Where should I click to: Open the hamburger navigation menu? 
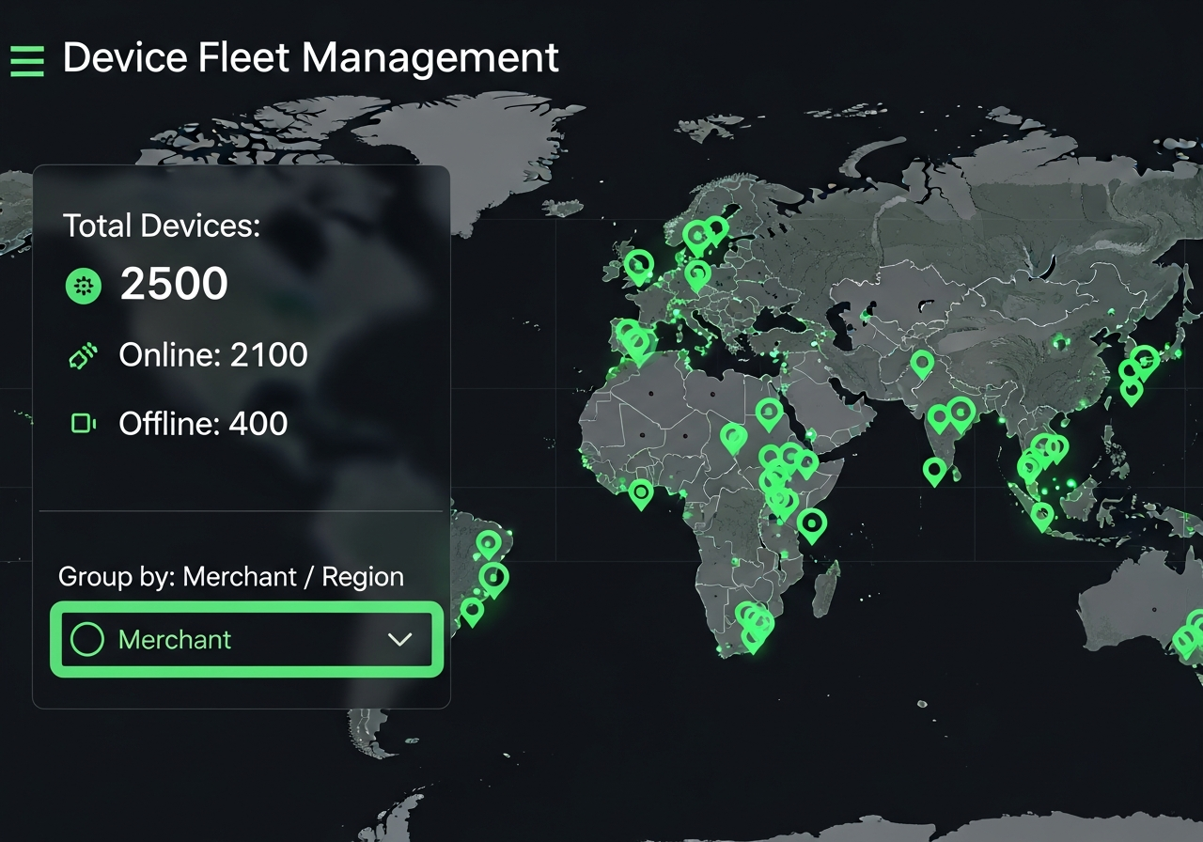click(x=25, y=59)
